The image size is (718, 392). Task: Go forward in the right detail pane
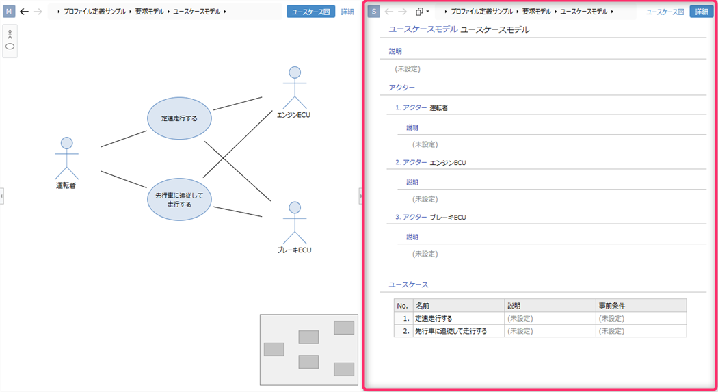click(x=403, y=12)
